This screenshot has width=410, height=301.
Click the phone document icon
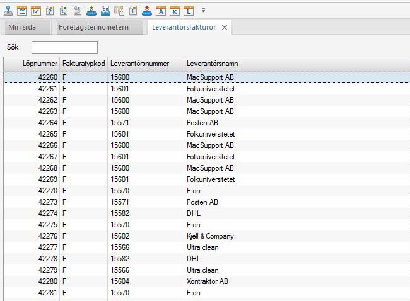64,11
